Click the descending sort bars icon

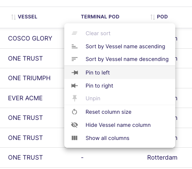[75, 59]
